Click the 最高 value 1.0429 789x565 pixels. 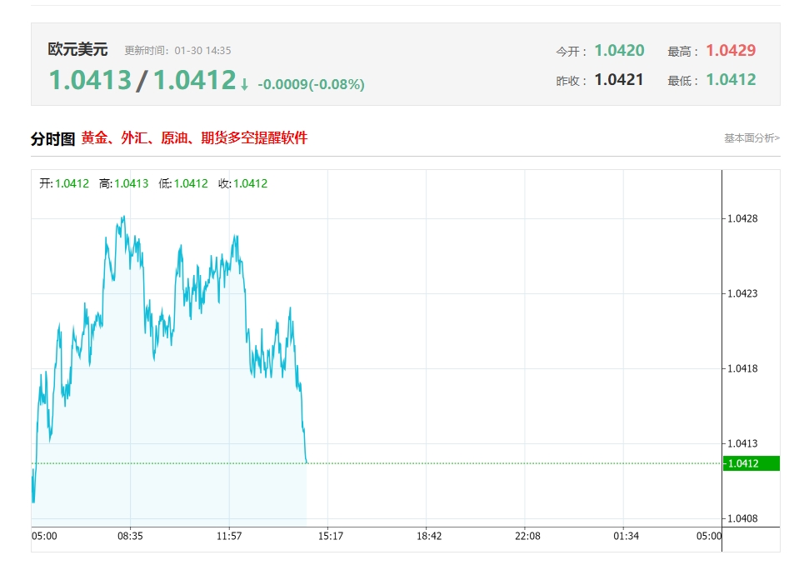pos(731,50)
